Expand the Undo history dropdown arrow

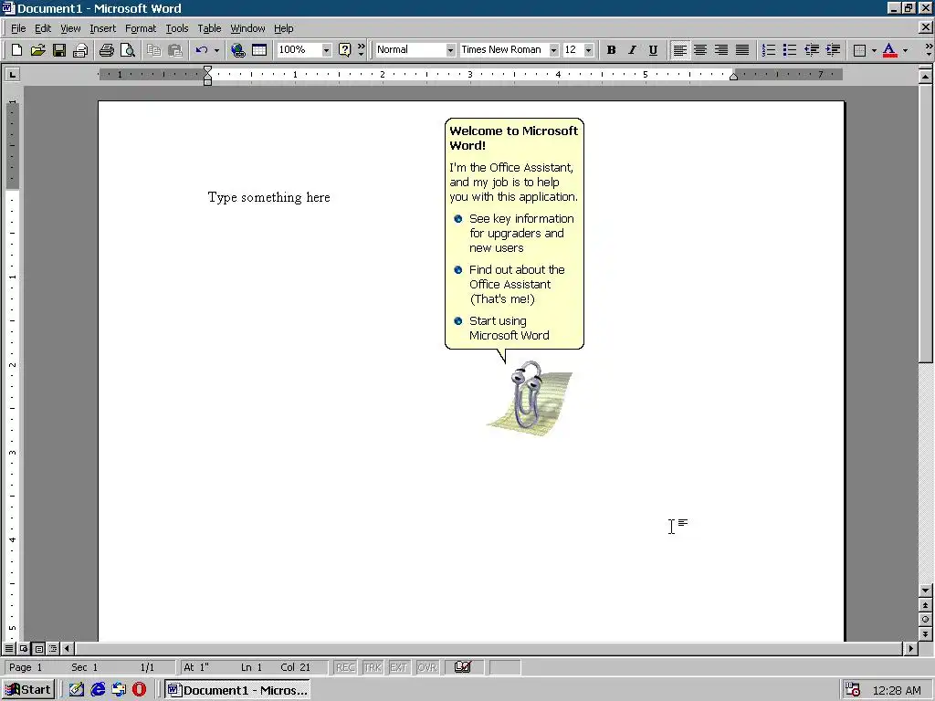click(216, 50)
